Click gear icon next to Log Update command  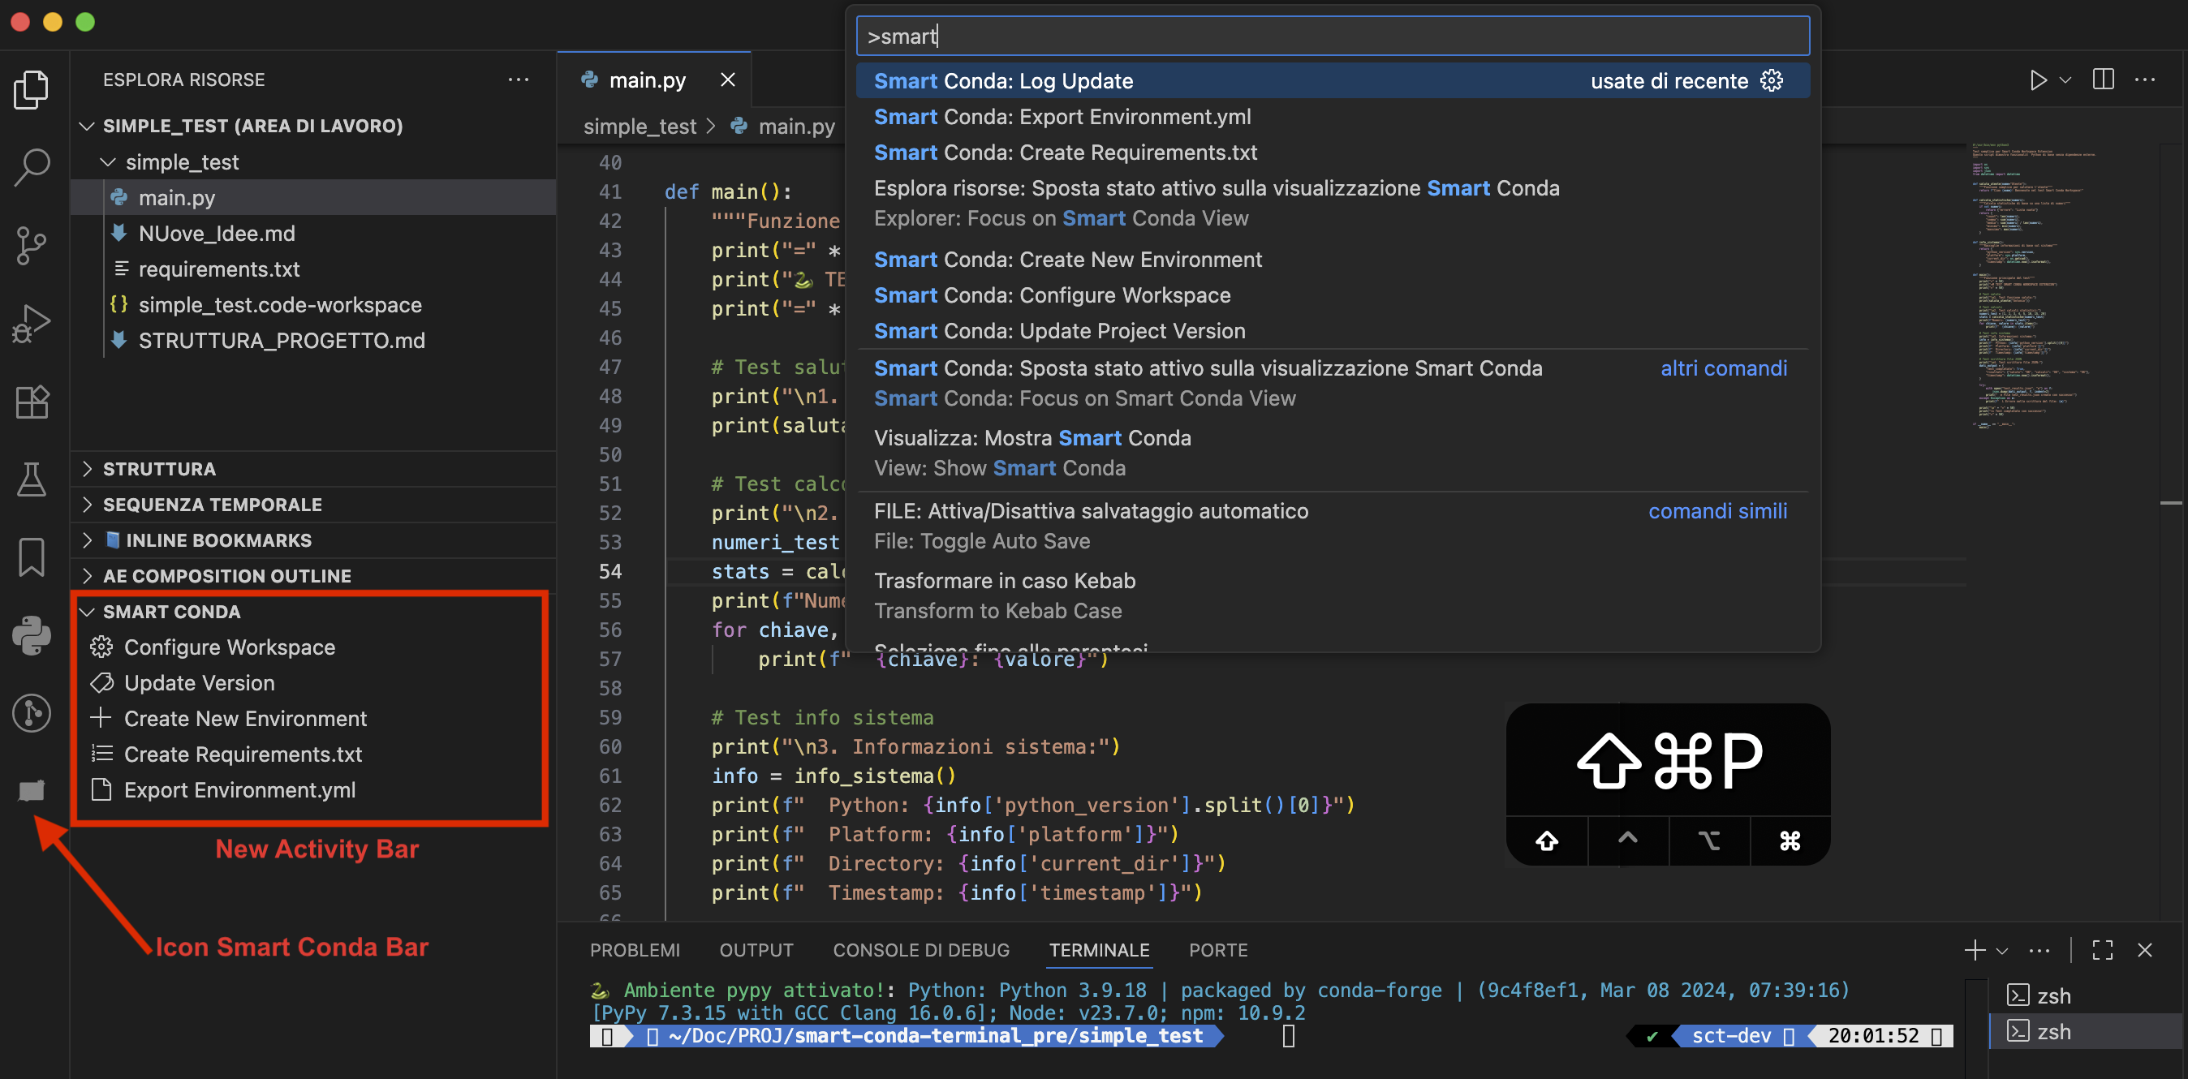[1772, 80]
